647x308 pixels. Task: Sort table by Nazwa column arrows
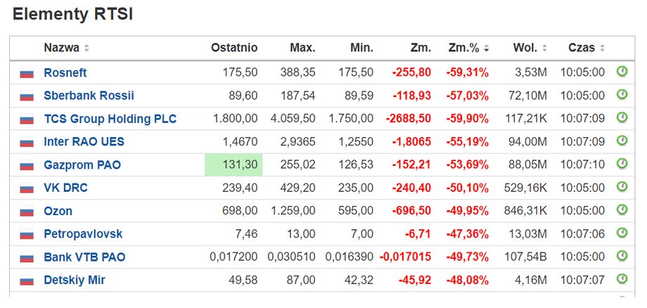pyautogui.click(x=87, y=49)
